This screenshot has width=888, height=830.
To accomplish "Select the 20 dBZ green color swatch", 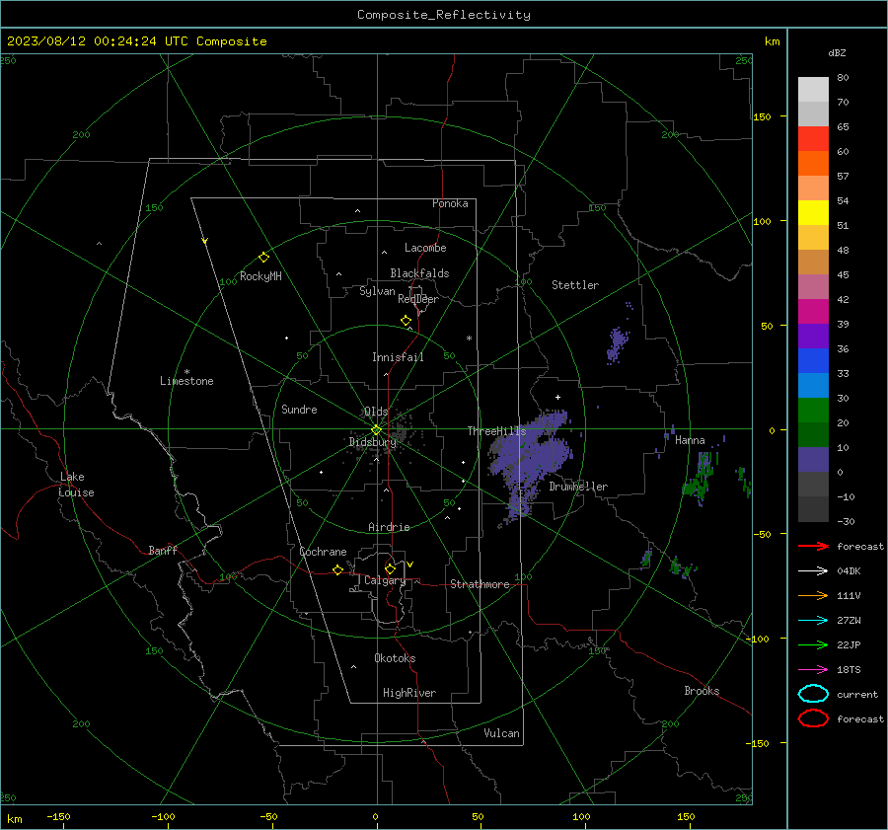I will point(813,411).
